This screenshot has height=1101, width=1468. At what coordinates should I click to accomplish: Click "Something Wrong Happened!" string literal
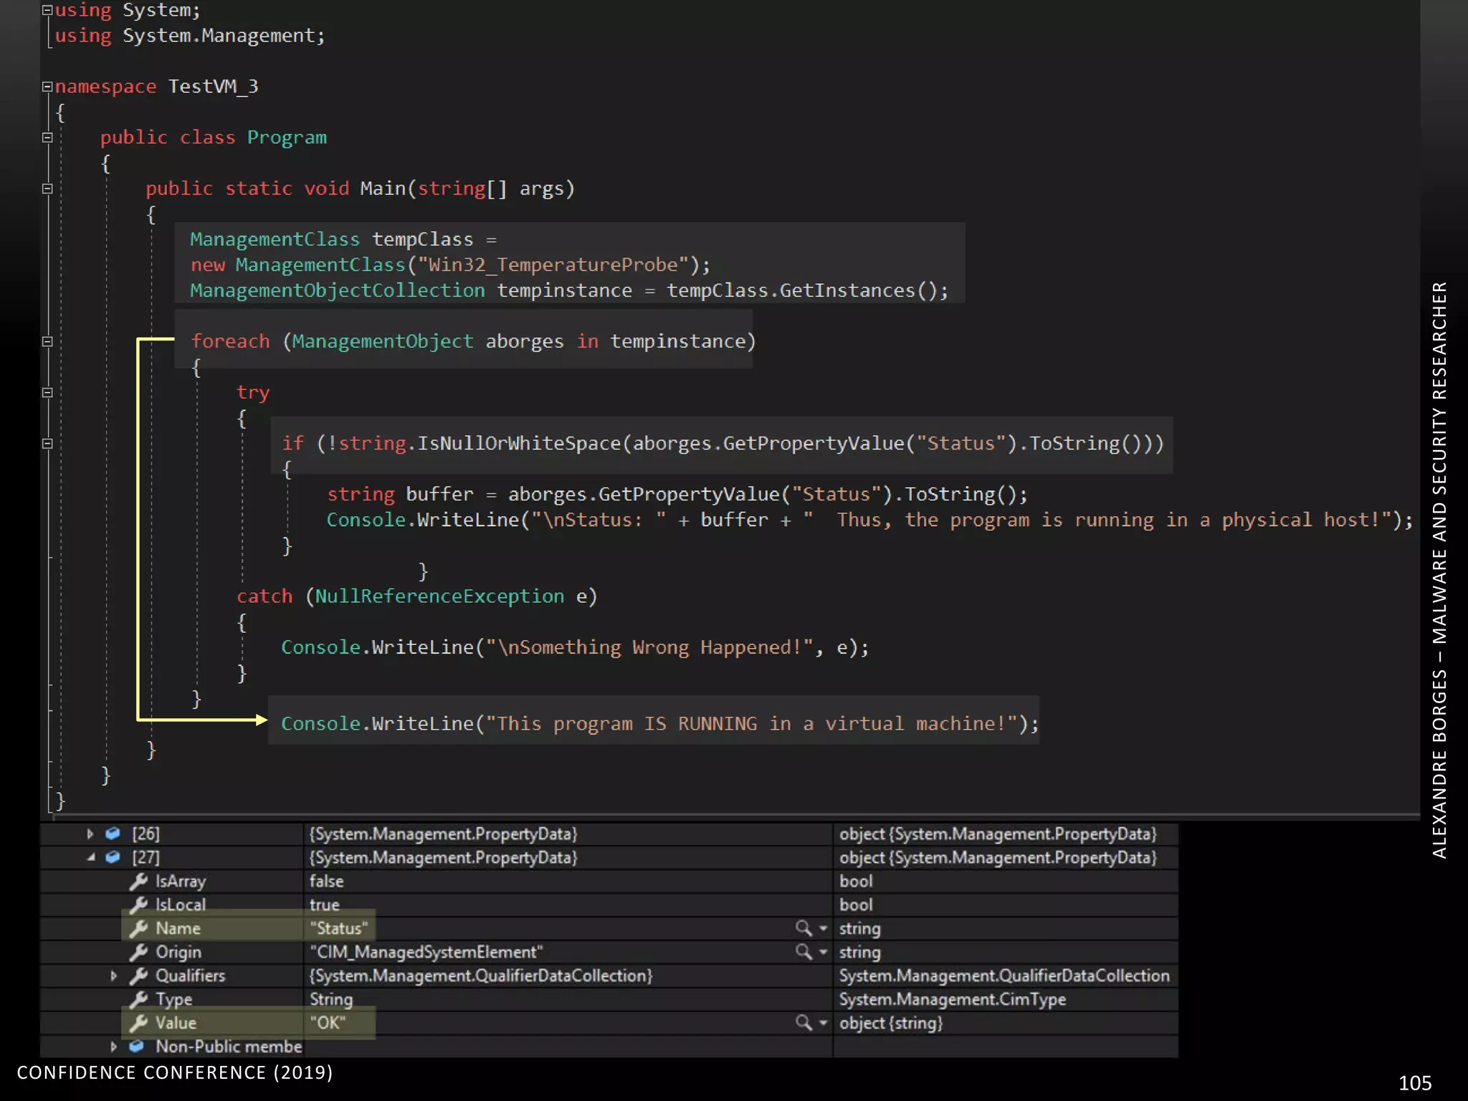click(x=649, y=647)
